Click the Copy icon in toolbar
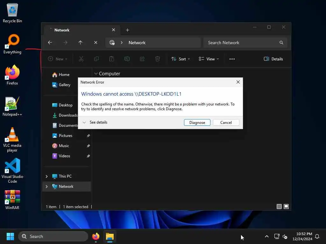This screenshot has height=244, width=326. (96, 59)
